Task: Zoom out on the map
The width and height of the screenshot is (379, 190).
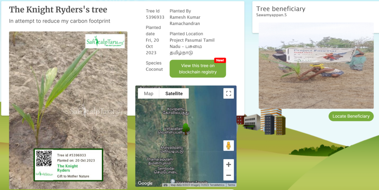Action: tap(228, 175)
